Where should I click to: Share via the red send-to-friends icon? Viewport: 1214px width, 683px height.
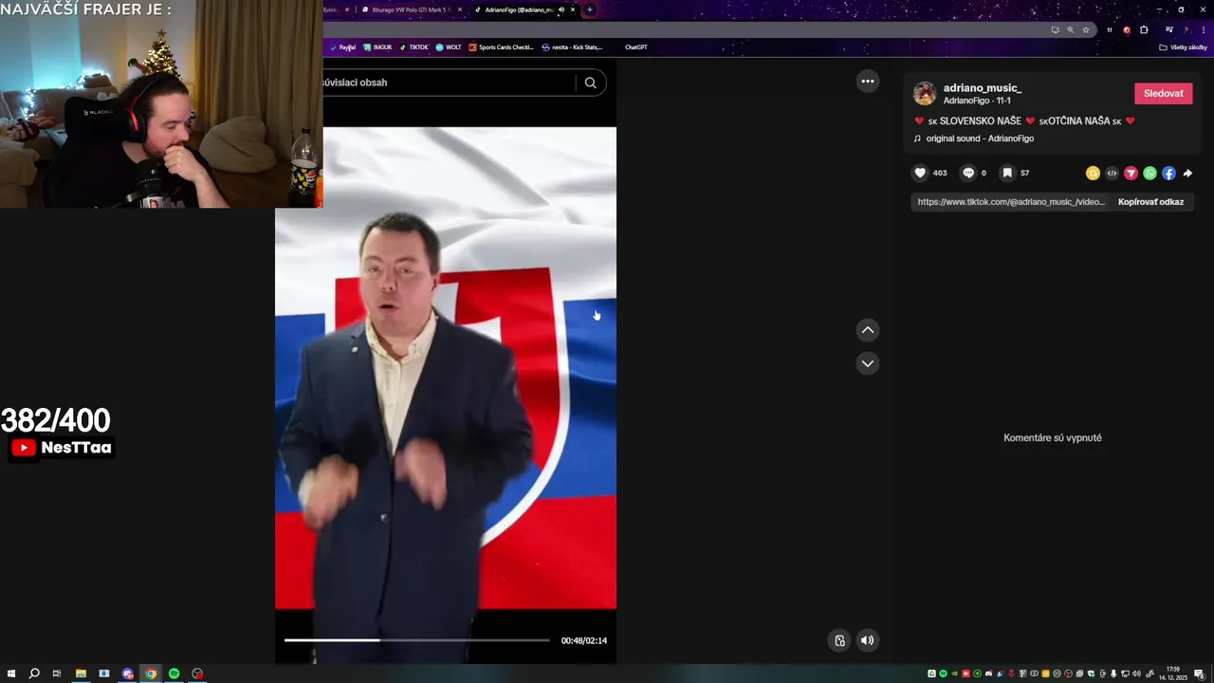tap(1131, 173)
